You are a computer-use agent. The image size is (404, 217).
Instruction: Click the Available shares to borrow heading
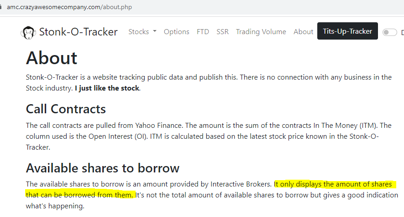coord(103,168)
